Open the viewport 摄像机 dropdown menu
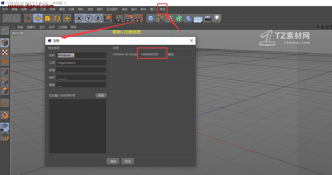The width and height of the screenshot is (332, 175). tap(31, 27)
